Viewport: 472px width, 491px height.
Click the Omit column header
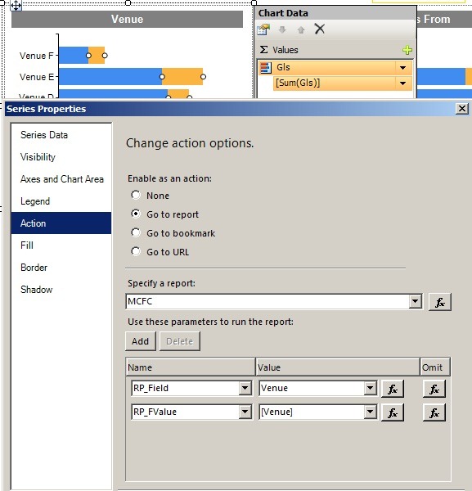click(x=434, y=367)
